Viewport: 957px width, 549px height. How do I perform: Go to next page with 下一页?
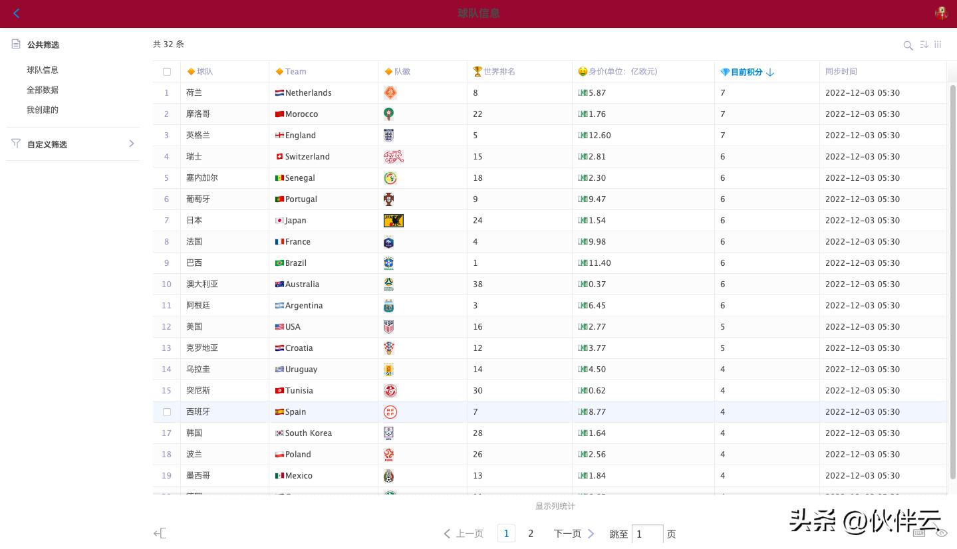pyautogui.click(x=573, y=534)
